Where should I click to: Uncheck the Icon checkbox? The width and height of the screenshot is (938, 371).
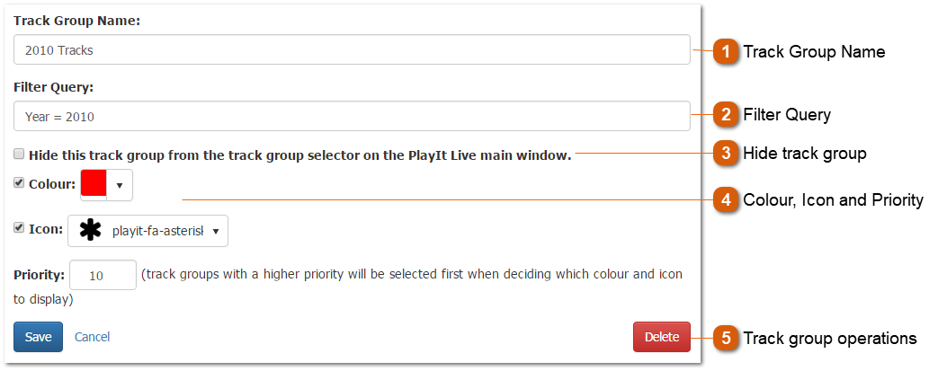tap(20, 228)
